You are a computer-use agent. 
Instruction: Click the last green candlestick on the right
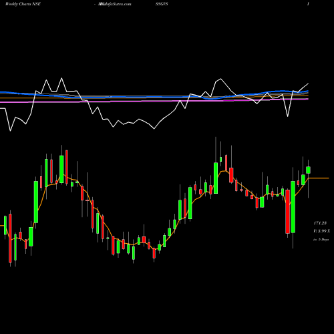pyautogui.click(x=308, y=170)
